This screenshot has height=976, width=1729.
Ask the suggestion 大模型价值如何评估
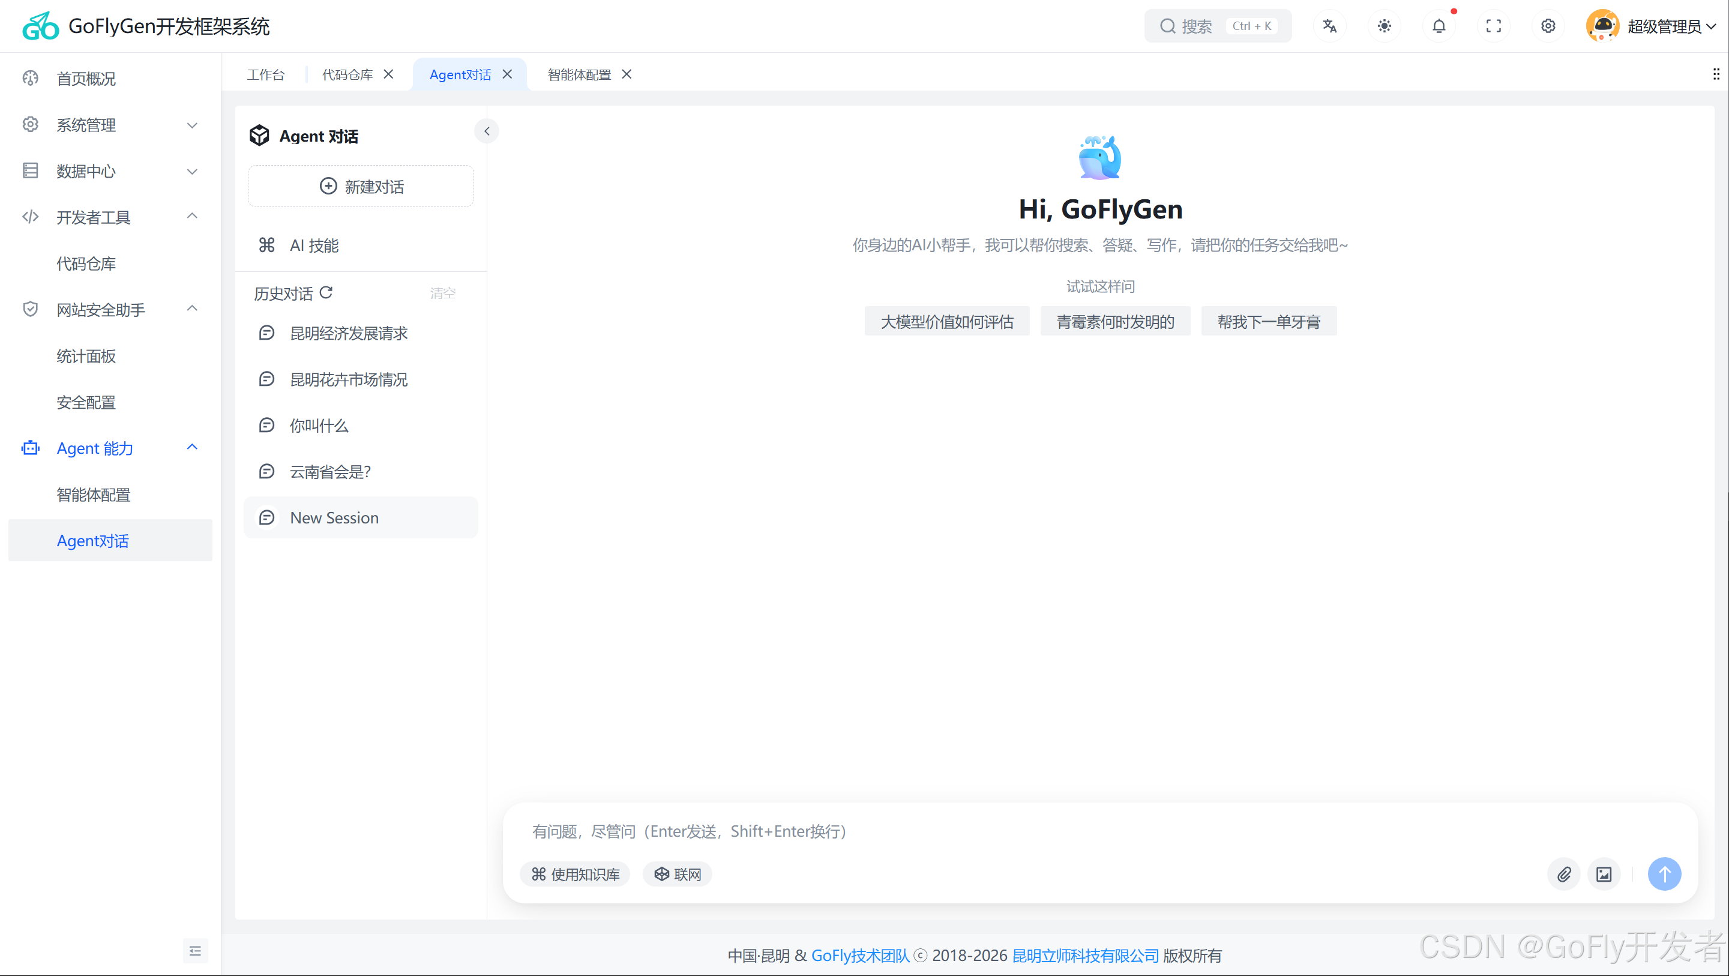click(947, 322)
